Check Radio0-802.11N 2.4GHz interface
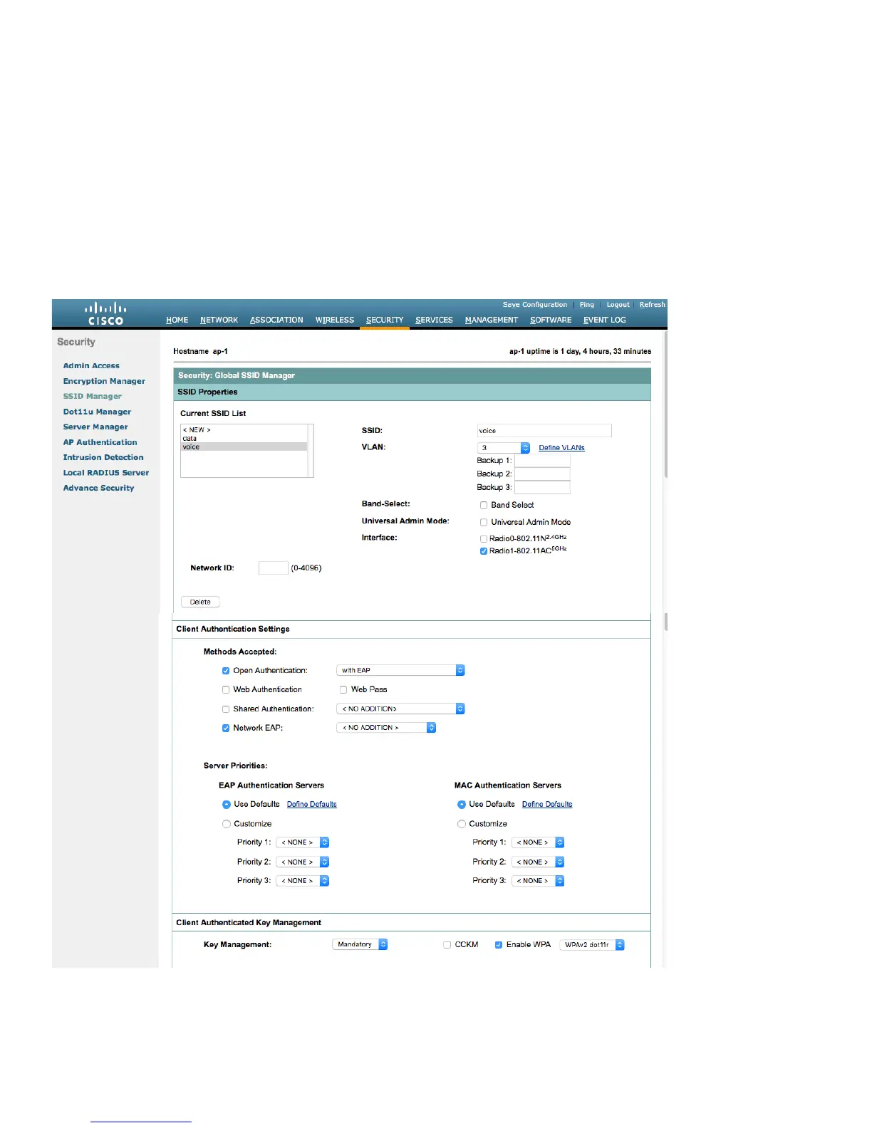The width and height of the screenshot is (872, 1128). 484,540
